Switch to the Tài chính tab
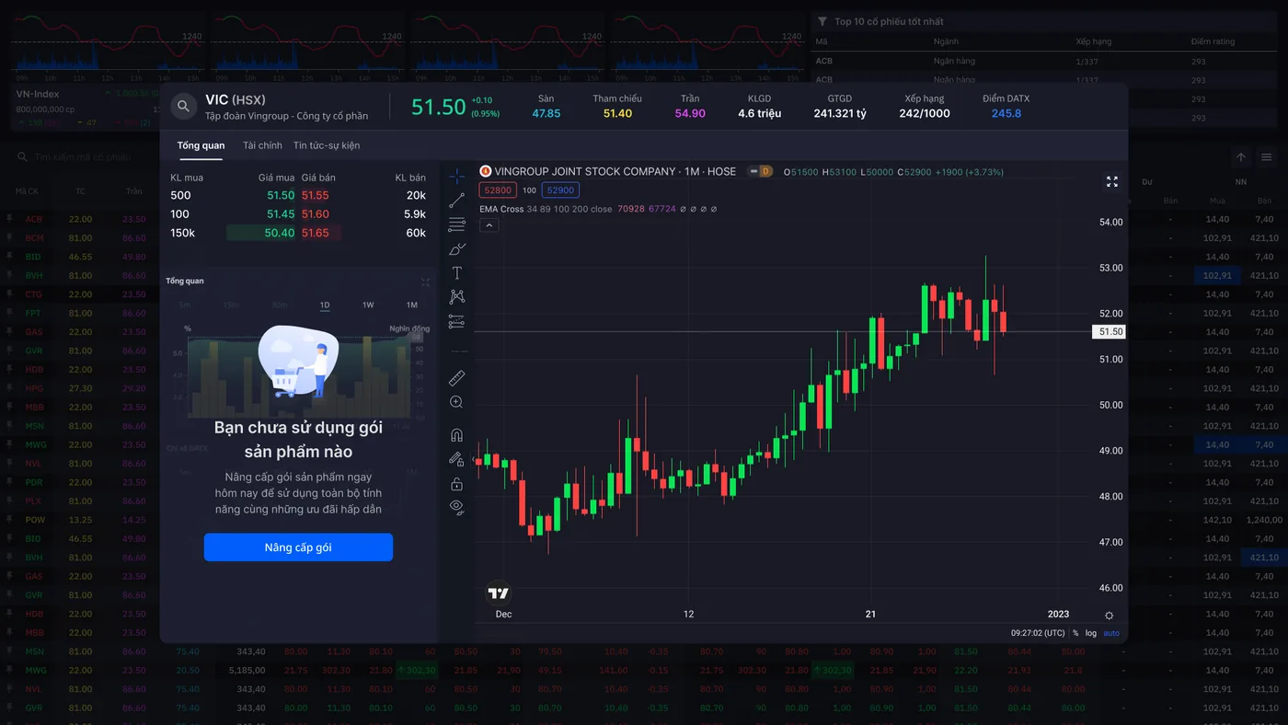Image resolution: width=1288 pixels, height=725 pixels. pyautogui.click(x=262, y=145)
